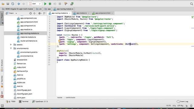Click the red Stop square icon
194x109 pixels.
(60, 4)
